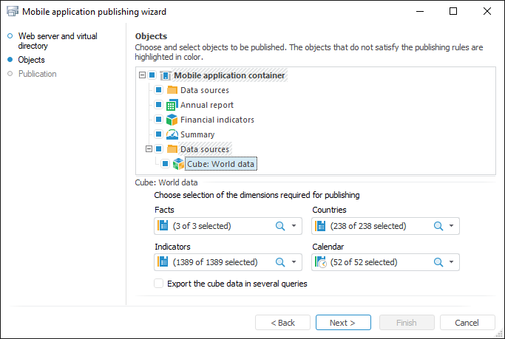This screenshot has height=339, width=505.
Task: Open the Indicators dimension dropdown arrow
Action: click(294, 262)
